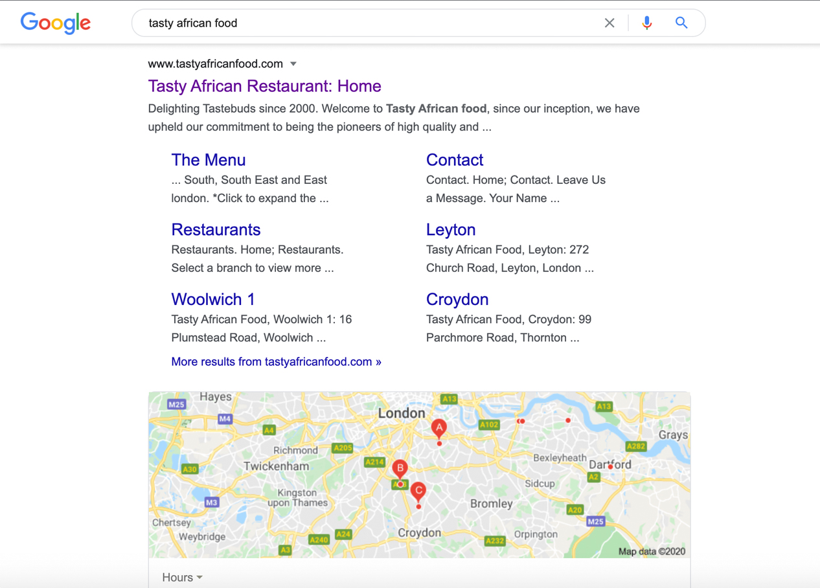Click the blue magnifier search icon
Screen dimensions: 820x588
click(x=681, y=23)
